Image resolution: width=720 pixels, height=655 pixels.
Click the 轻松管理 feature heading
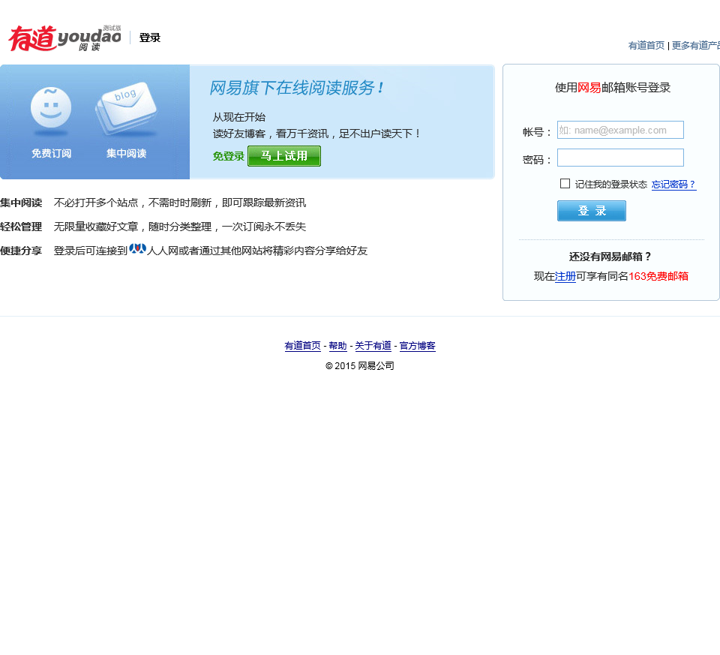tap(21, 227)
